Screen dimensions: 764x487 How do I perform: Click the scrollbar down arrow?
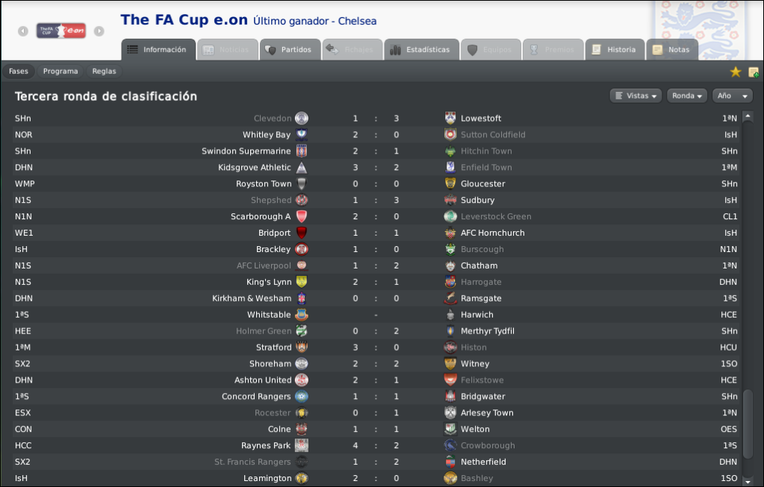click(748, 481)
